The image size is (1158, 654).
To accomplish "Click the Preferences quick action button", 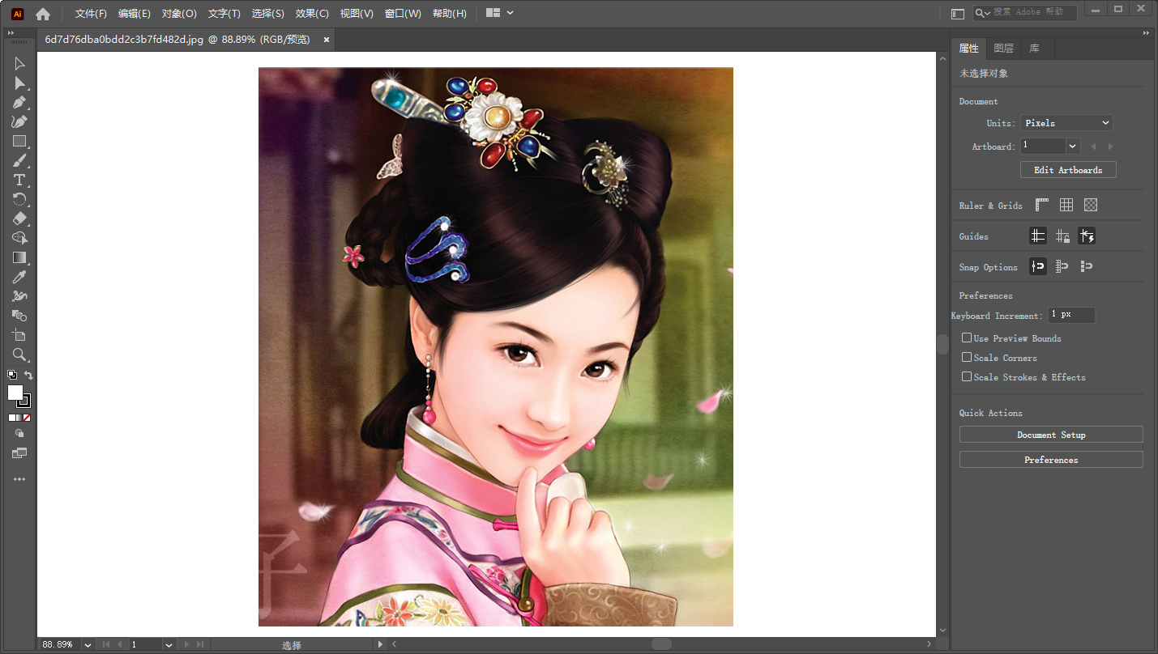I will point(1051,460).
